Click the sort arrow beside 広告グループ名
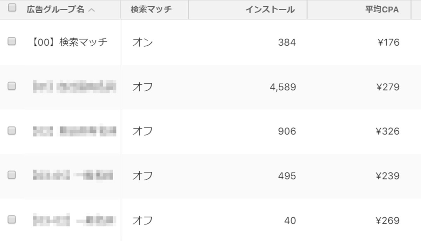 coord(91,10)
